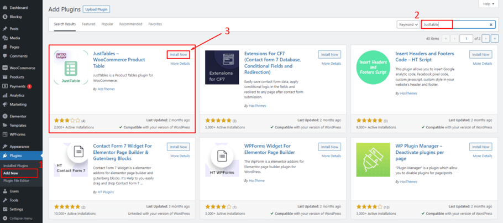Open Installed Plugins submenu item
This screenshot has width=503, height=223.
coord(16,165)
